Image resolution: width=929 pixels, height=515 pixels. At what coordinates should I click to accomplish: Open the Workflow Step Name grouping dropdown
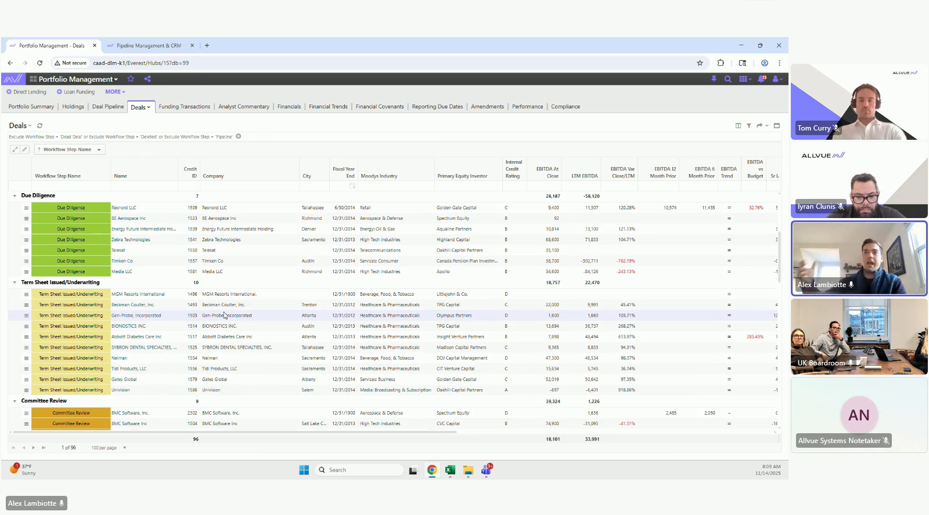(70, 149)
